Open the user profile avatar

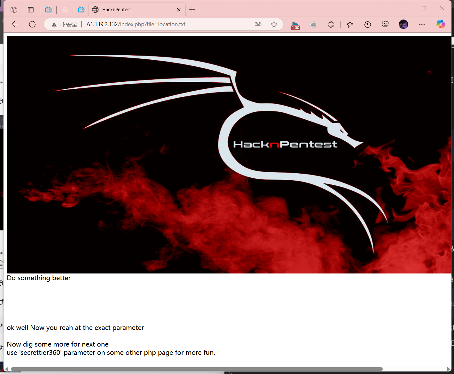point(403,24)
